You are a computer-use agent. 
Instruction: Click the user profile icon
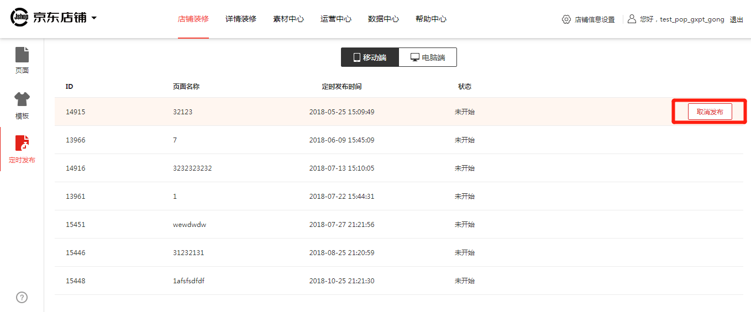click(632, 19)
